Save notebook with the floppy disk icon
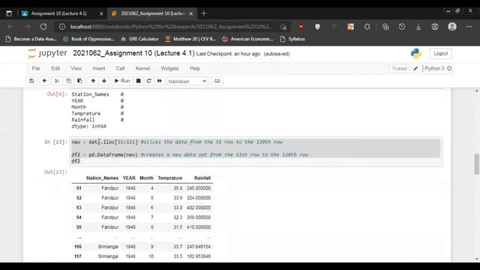Viewport: 480px width, 270px height. (31, 81)
